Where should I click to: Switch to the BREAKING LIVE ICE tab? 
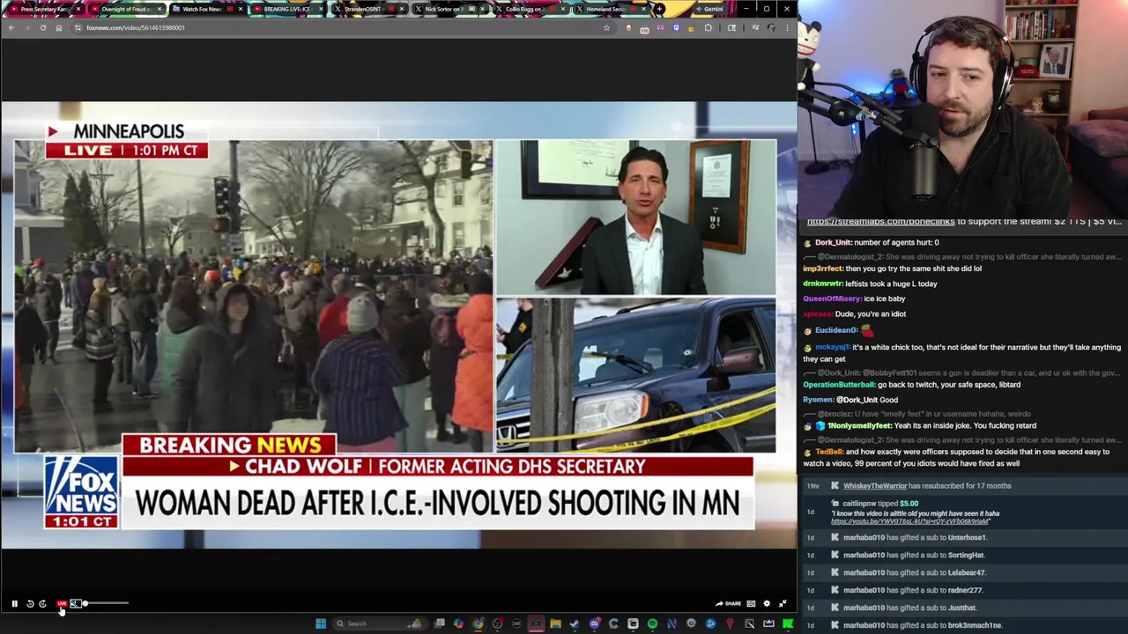point(286,9)
